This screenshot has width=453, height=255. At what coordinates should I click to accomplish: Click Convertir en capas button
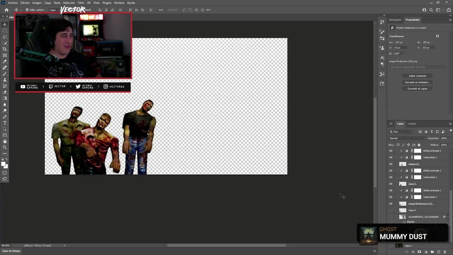418,89
